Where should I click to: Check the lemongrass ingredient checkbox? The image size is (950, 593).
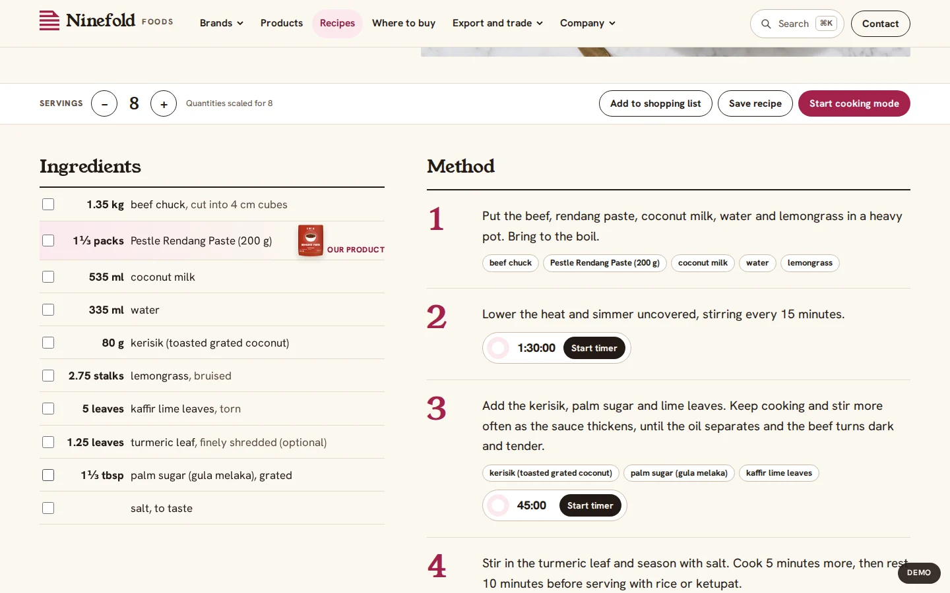(x=48, y=376)
